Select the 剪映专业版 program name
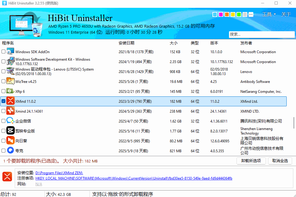 click(x=25, y=131)
